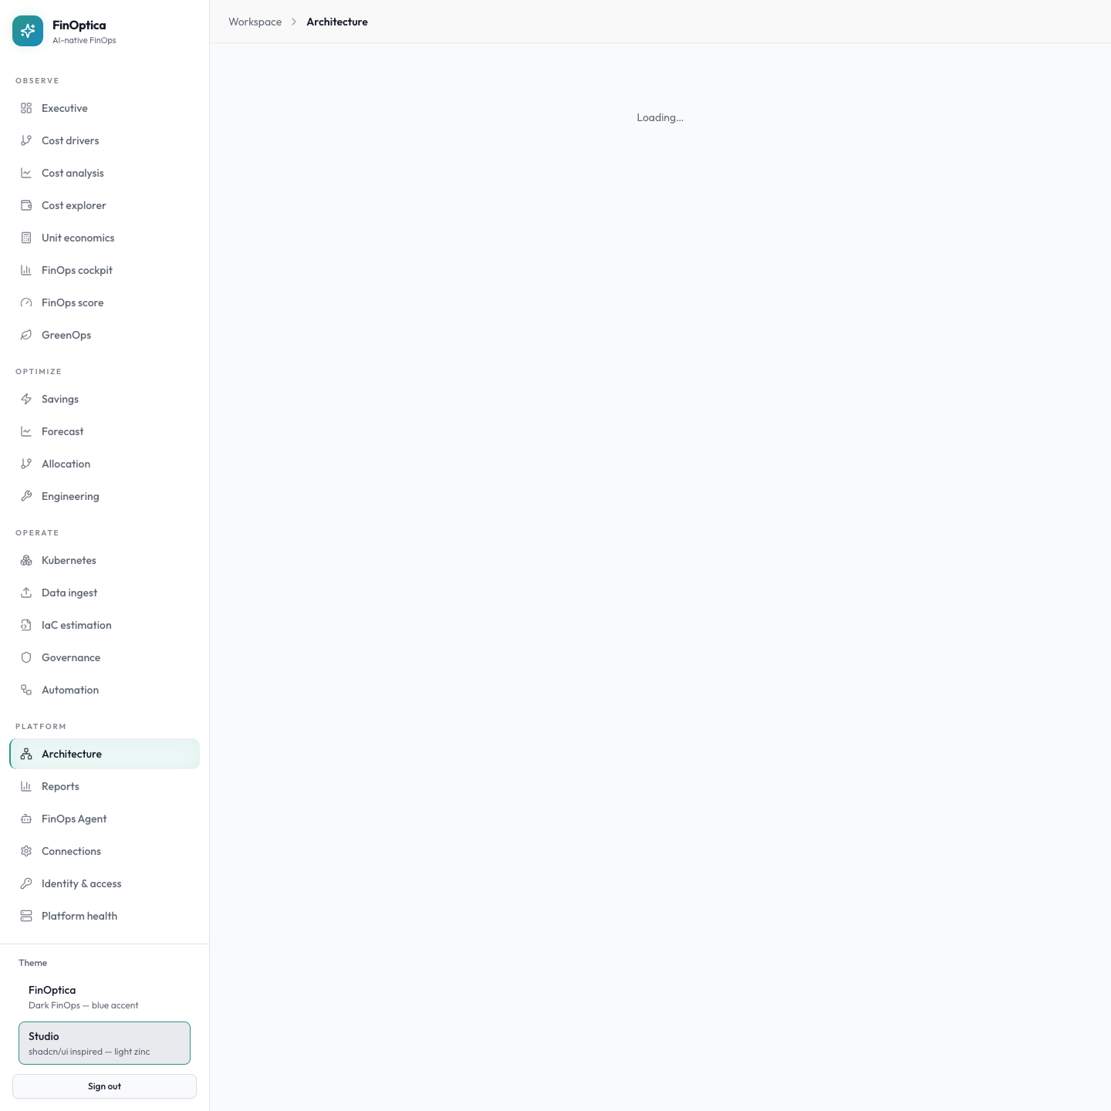Click the Savings lightning bolt icon
Screen dimensions: 1111x1111
pyautogui.click(x=26, y=399)
